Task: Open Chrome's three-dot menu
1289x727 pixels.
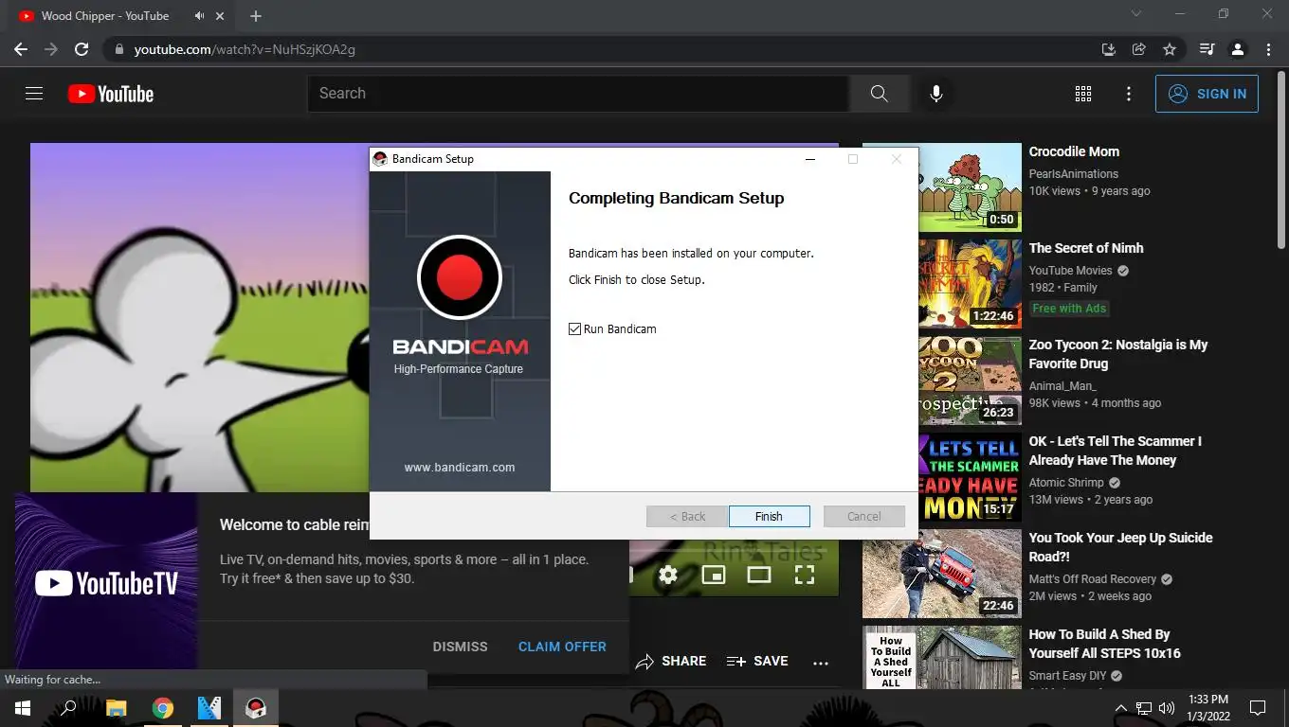Action: tap(1268, 49)
